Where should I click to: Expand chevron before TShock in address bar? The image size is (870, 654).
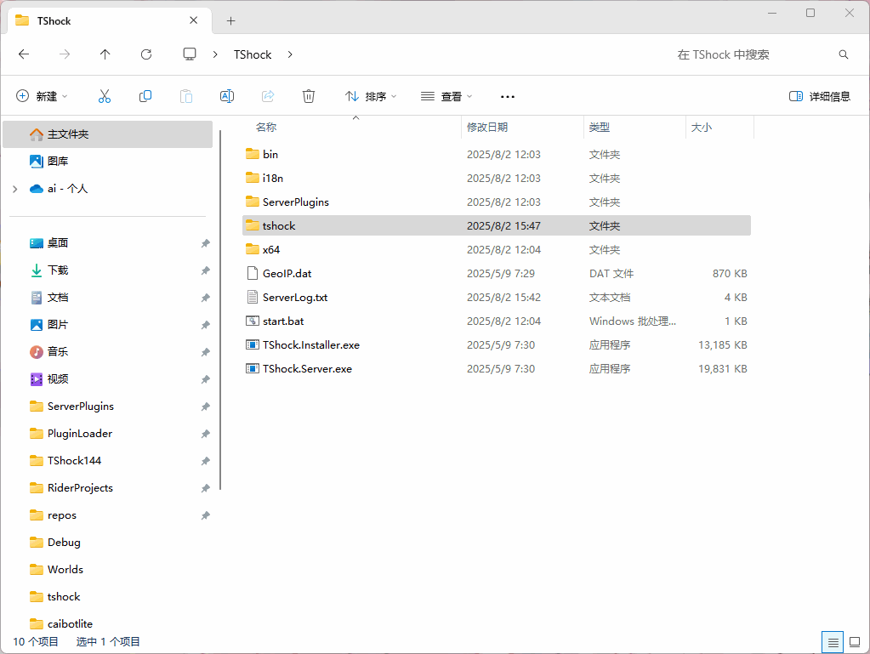pos(215,54)
